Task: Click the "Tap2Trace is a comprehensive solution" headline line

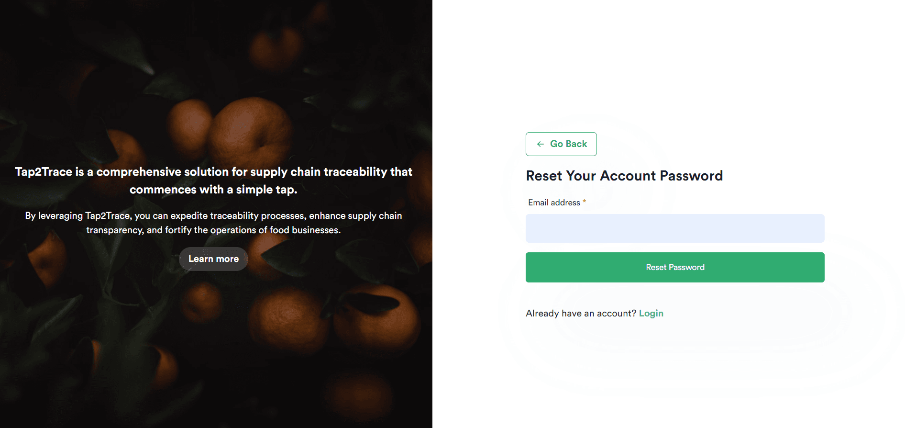Action: pyautogui.click(x=213, y=172)
